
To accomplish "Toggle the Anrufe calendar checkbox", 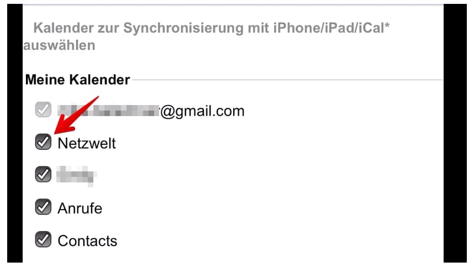I will click(x=43, y=207).
